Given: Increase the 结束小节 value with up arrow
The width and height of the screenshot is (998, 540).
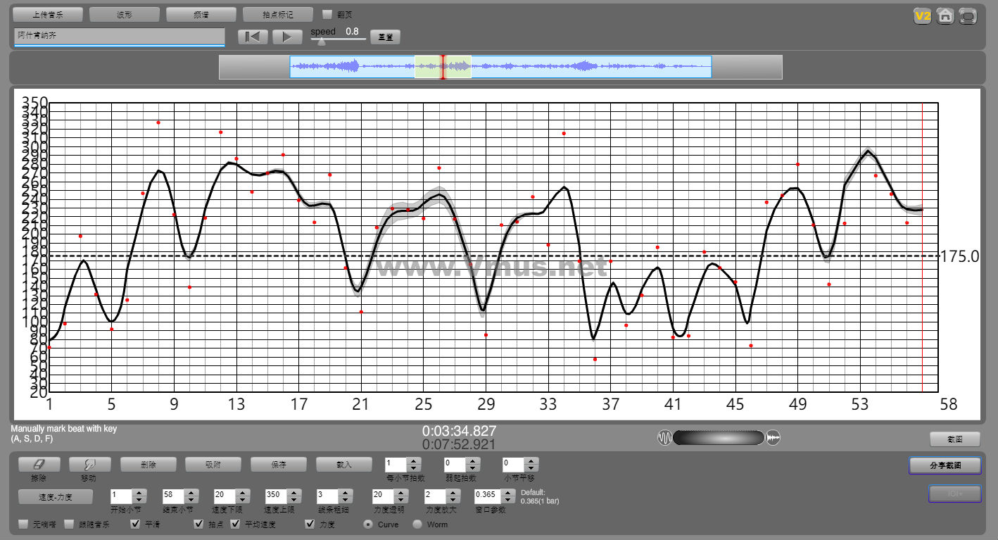Looking at the screenshot, I should coord(190,492).
